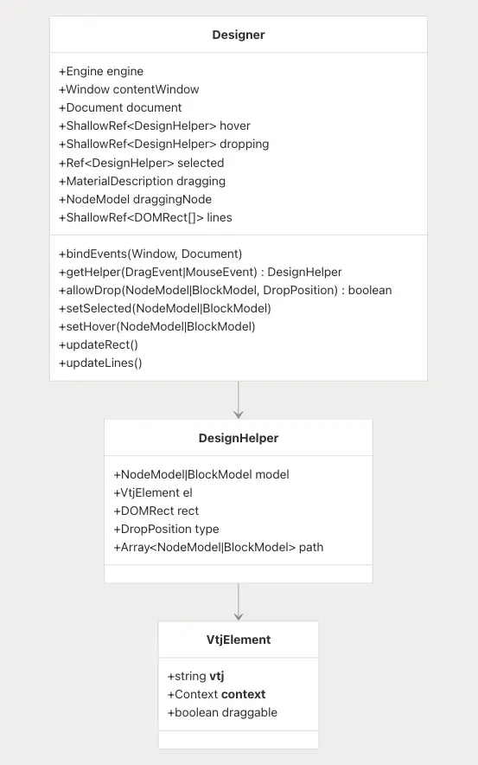Select the allowDrop method line
Viewport: 478px width, 765px height.
pyautogui.click(x=225, y=290)
